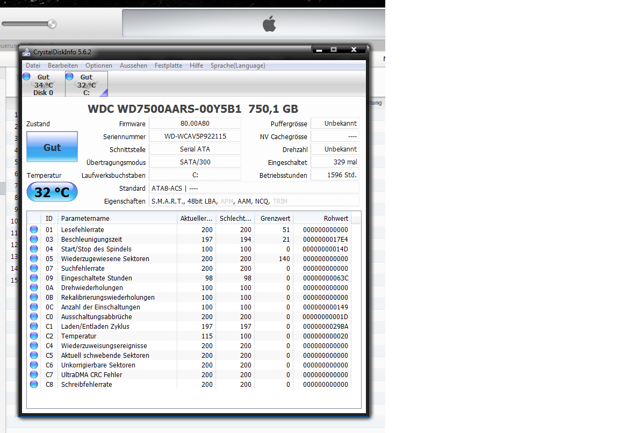Click status icon for Start/Stop des Spindels
This screenshot has width=619, height=433.
[34, 249]
